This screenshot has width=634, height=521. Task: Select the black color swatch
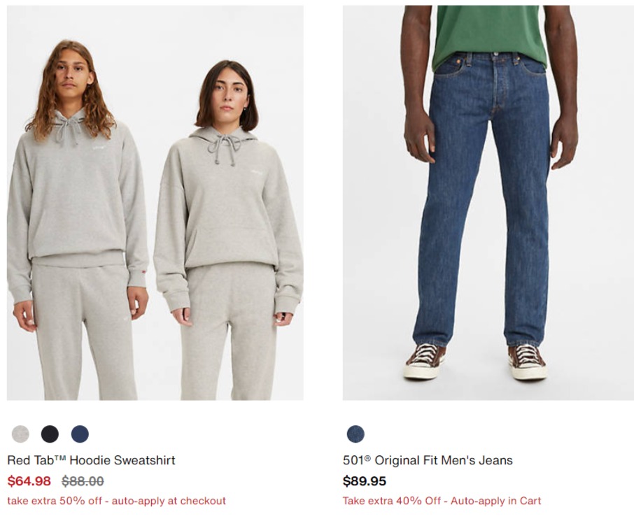point(50,434)
